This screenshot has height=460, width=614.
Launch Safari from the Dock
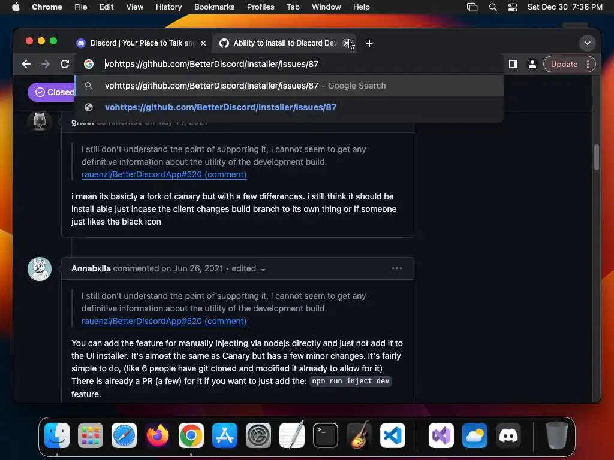point(124,435)
